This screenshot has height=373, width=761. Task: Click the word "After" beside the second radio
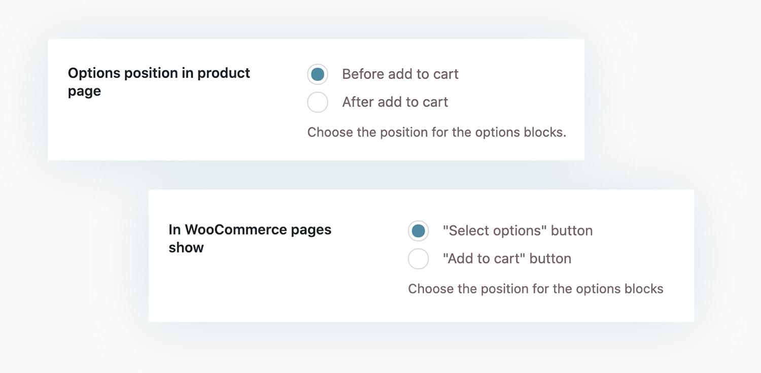[x=357, y=102]
